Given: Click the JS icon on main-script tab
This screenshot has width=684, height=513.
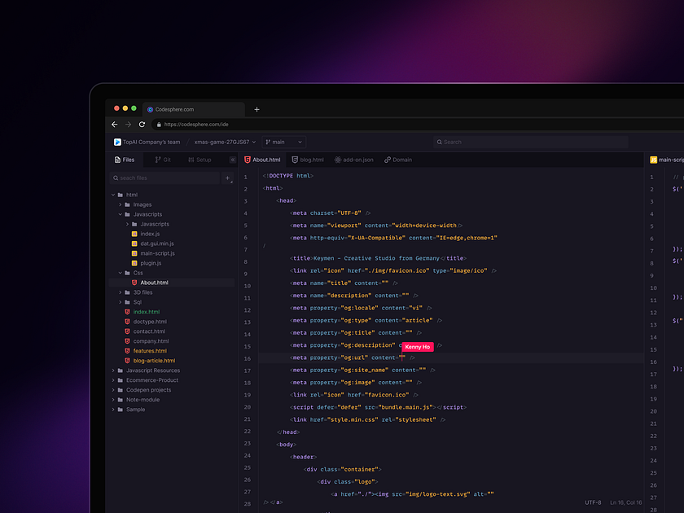Looking at the screenshot, I should point(653,160).
